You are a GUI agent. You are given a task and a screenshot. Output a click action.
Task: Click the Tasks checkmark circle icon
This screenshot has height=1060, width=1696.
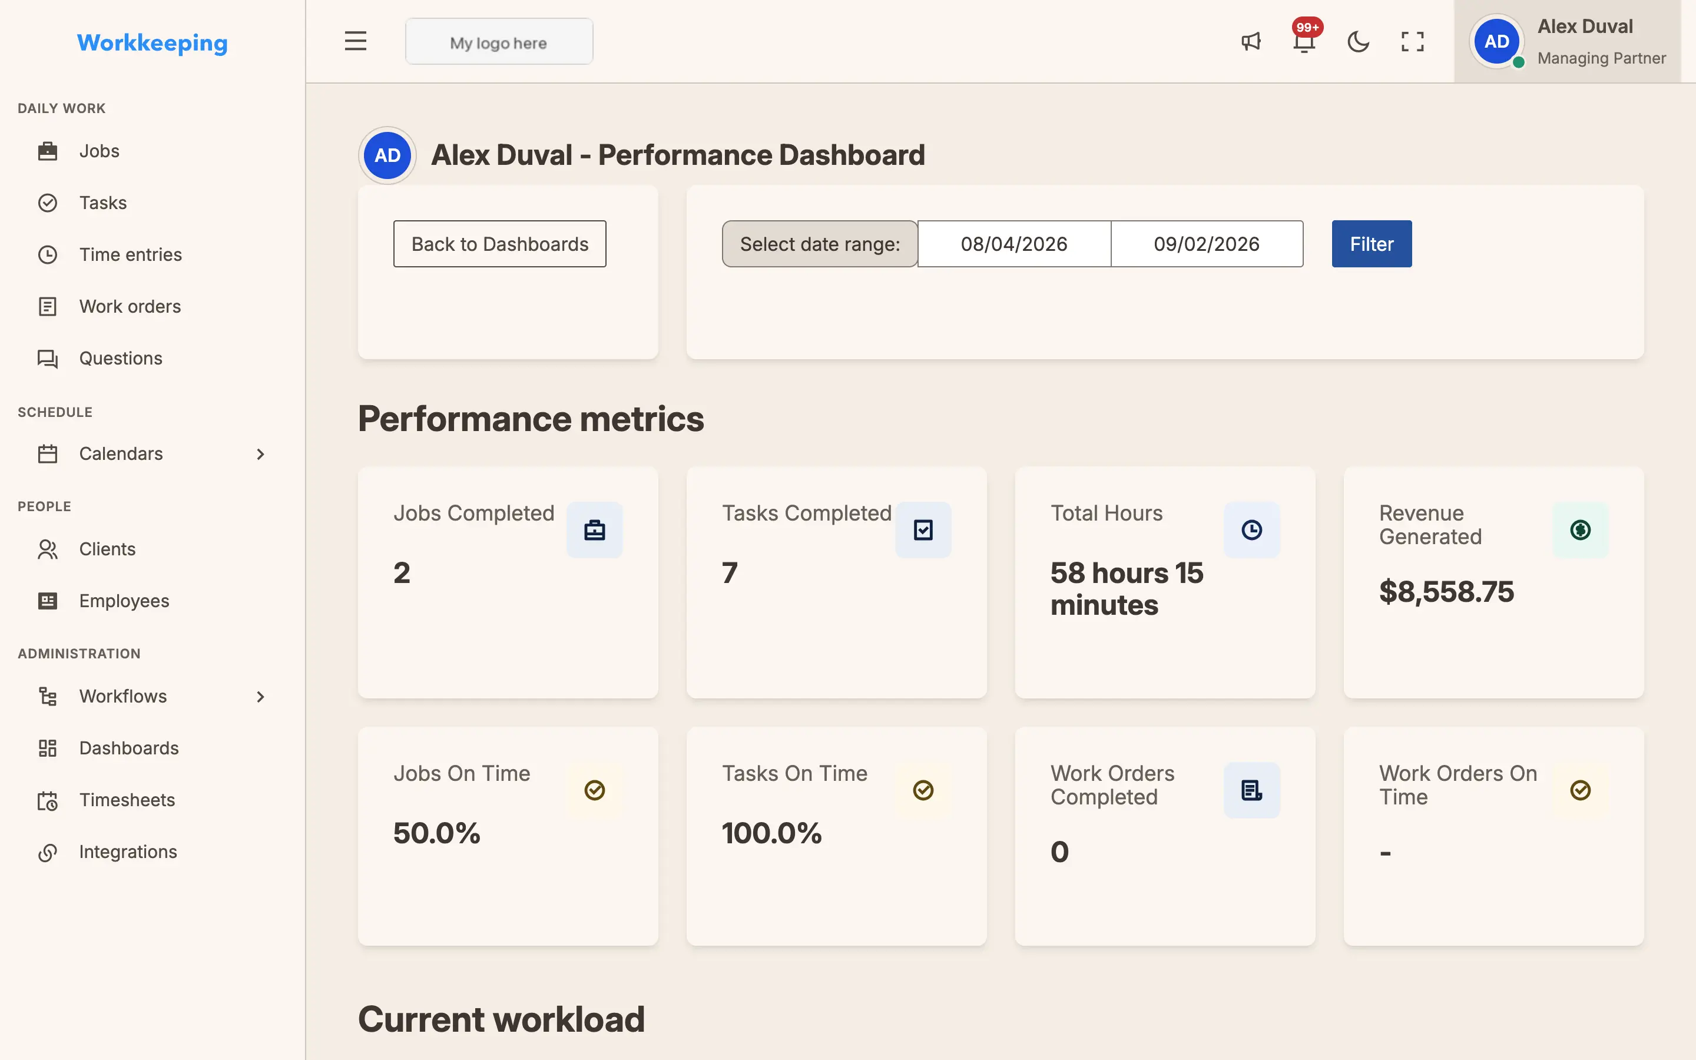tap(48, 203)
